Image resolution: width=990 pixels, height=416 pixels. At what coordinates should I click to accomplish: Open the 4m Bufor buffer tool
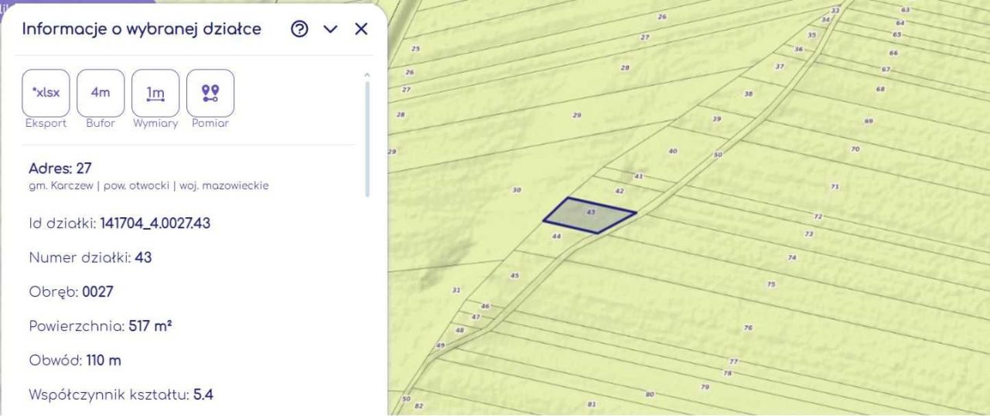(x=101, y=93)
